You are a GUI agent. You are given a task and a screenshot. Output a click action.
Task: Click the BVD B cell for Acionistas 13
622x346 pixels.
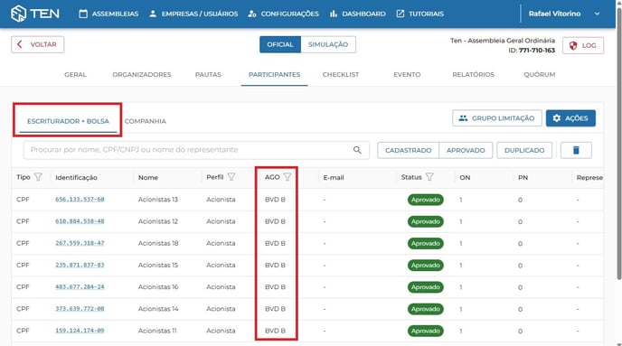point(275,200)
